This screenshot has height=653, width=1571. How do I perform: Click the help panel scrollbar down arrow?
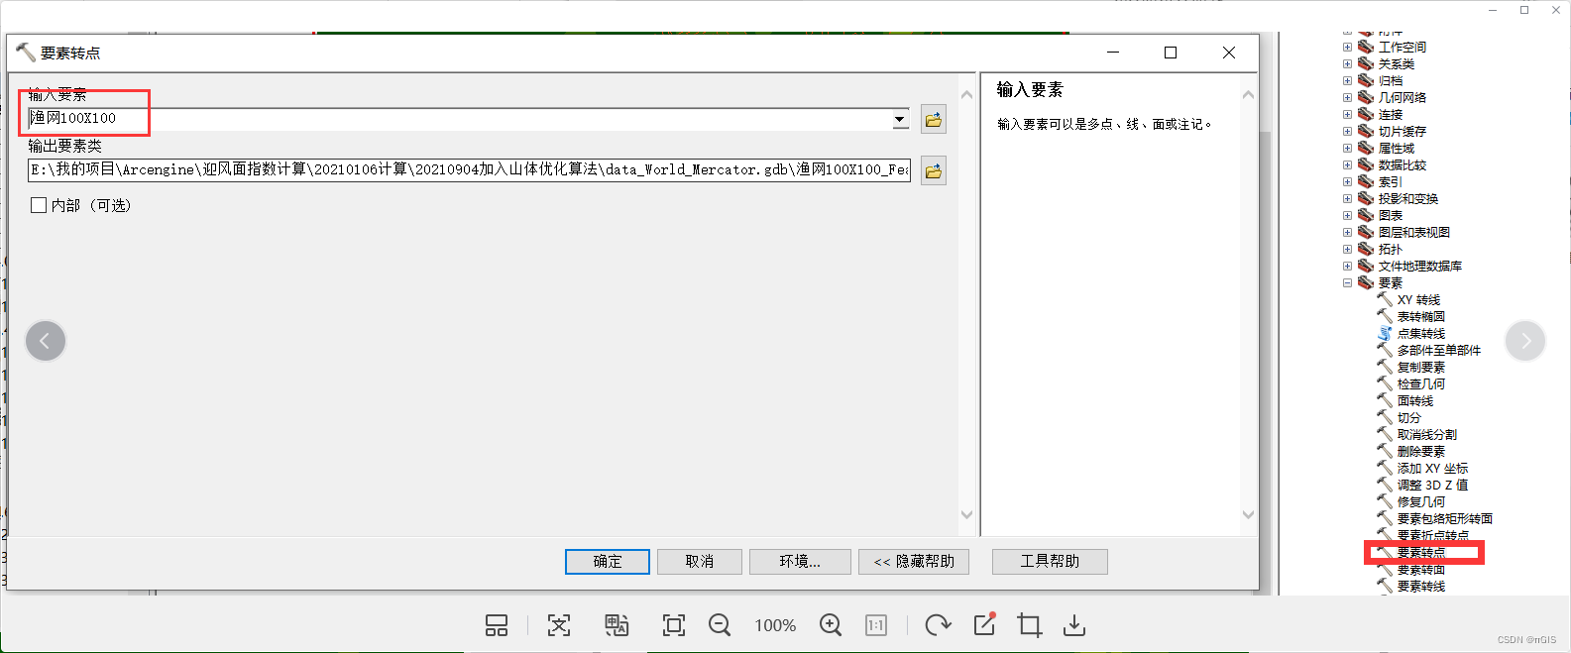click(1249, 515)
